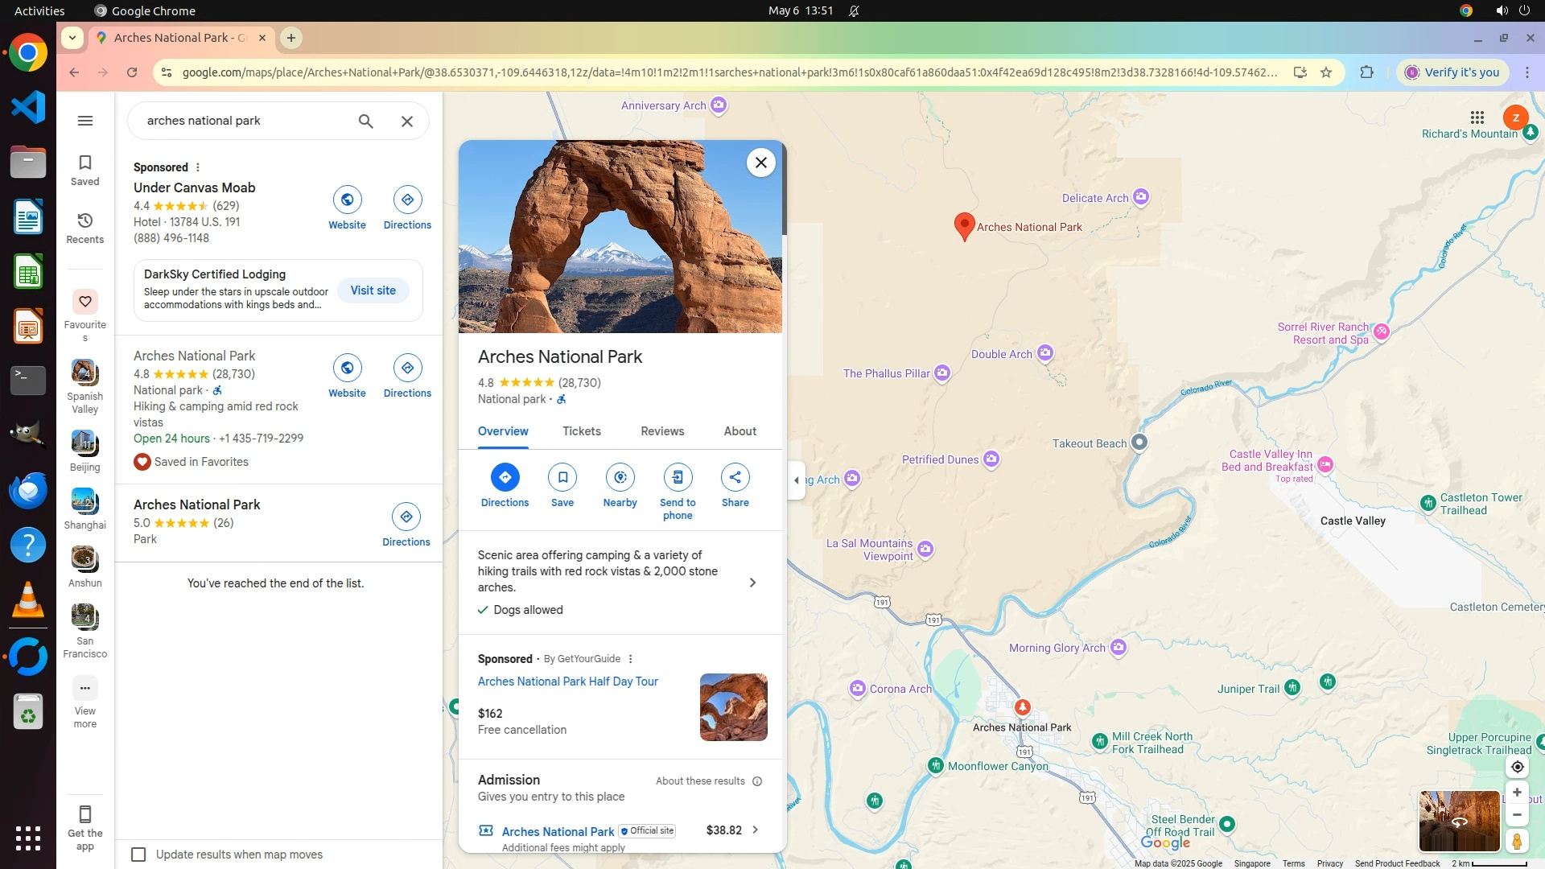
Task: Click Save bookmark icon in place card
Action: point(562,478)
